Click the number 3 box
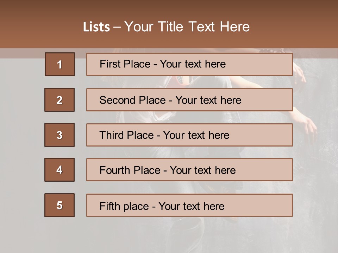Screen dimensions: 338x253 point(60,135)
